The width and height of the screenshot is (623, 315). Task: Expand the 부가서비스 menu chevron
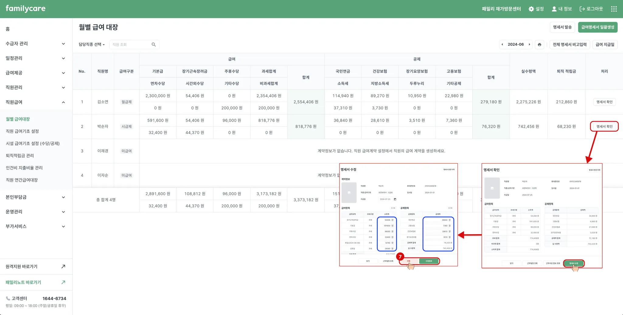point(63,227)
